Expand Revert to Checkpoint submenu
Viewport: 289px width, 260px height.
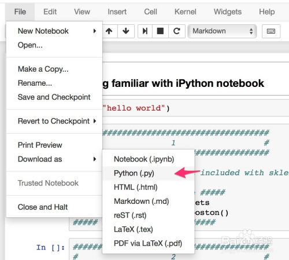tap(54, 121)
